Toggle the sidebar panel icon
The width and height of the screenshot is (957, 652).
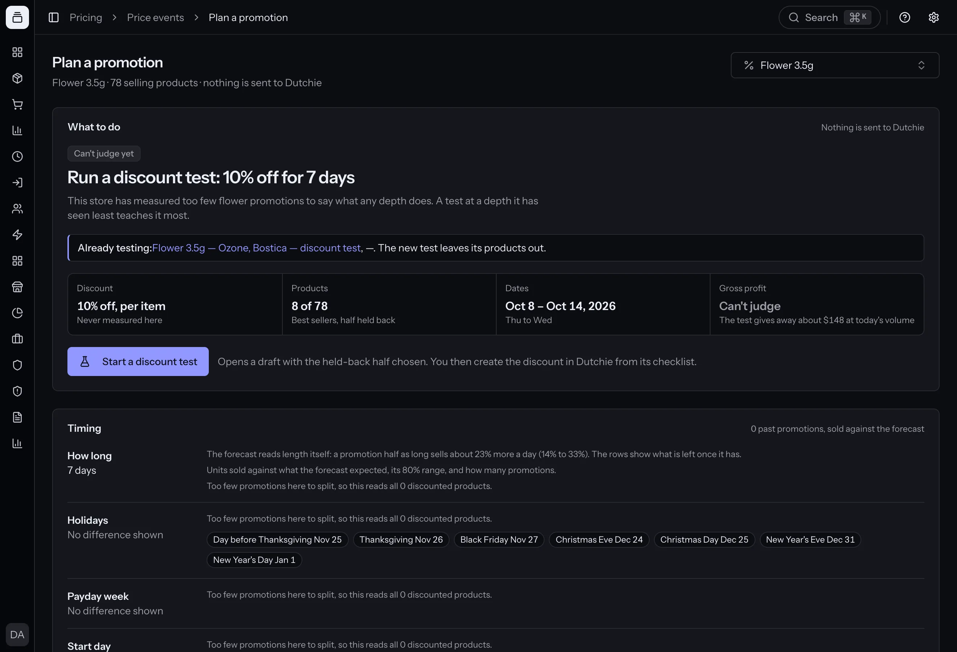tap(54, 17)
